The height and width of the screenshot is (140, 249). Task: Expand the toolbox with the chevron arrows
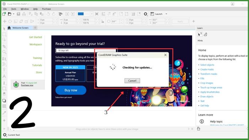point(4,129)
